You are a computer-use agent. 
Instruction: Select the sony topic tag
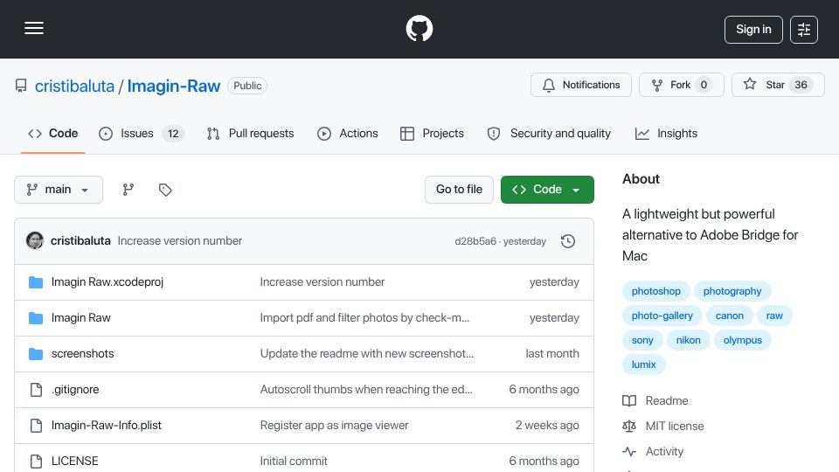(x=642, y=340)
